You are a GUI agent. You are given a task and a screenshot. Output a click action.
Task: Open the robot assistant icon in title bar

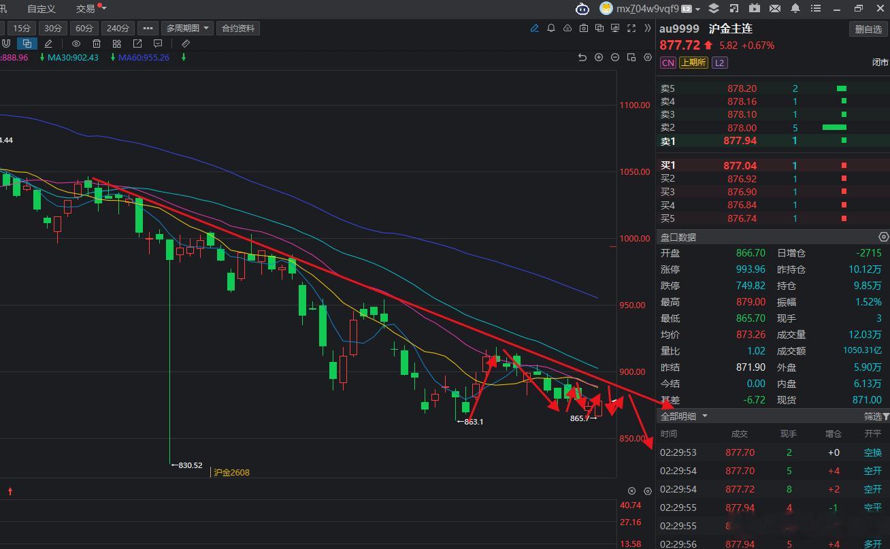coord(582,8)
